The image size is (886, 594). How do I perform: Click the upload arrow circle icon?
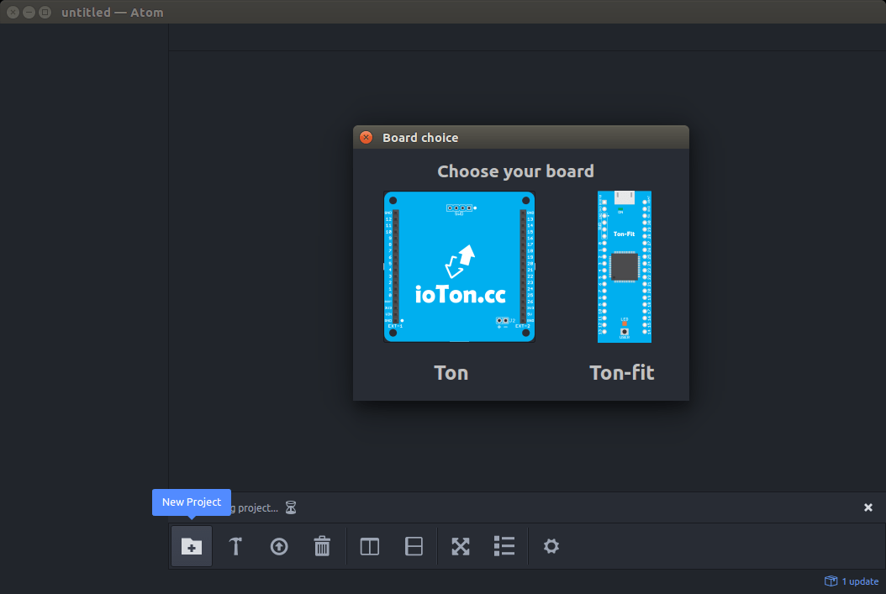(x=279, y=546)
